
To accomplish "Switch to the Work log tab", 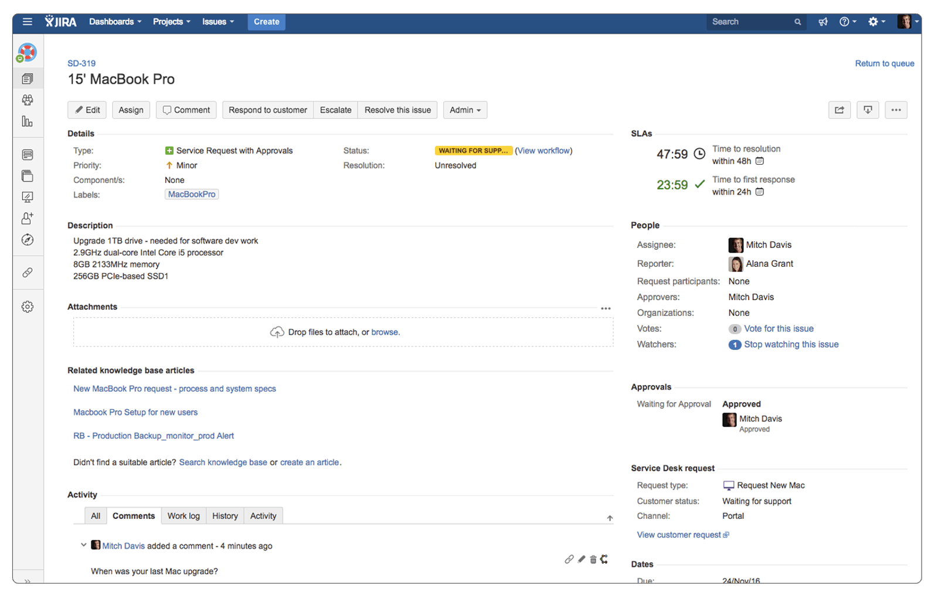I will [x=183, y=516].
